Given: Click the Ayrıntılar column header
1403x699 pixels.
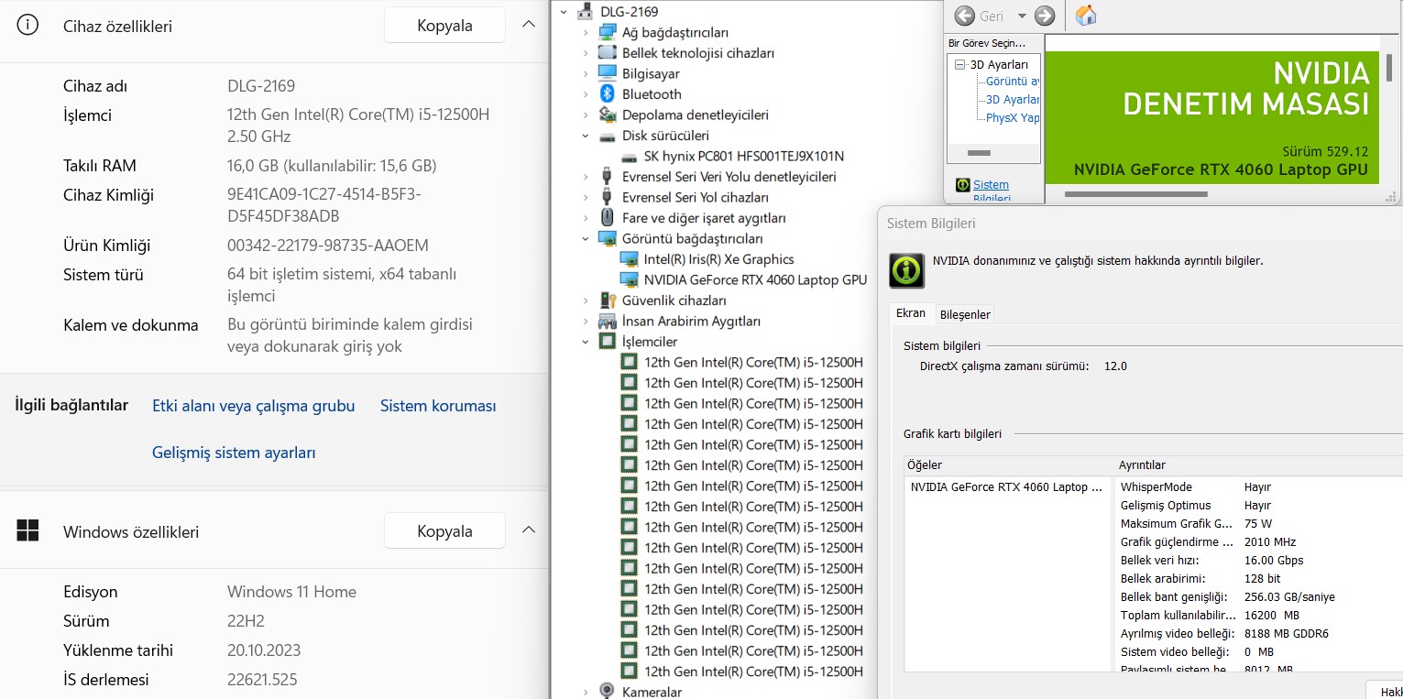Looking at the screenshot, I should [1257, 465].
